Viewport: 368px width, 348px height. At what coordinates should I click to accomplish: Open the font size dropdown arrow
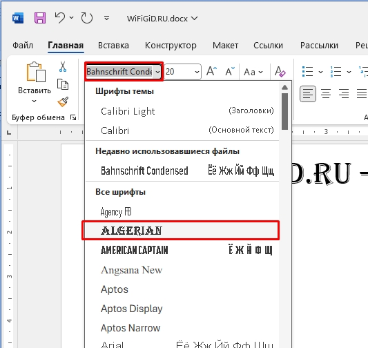click(197, 72)
